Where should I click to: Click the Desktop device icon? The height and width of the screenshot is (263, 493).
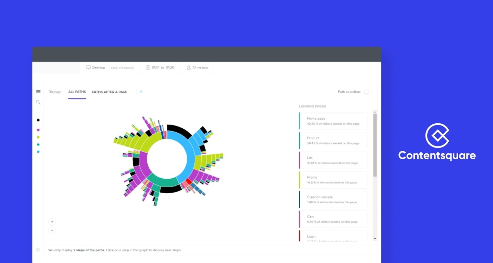click(x=88, y=67)
